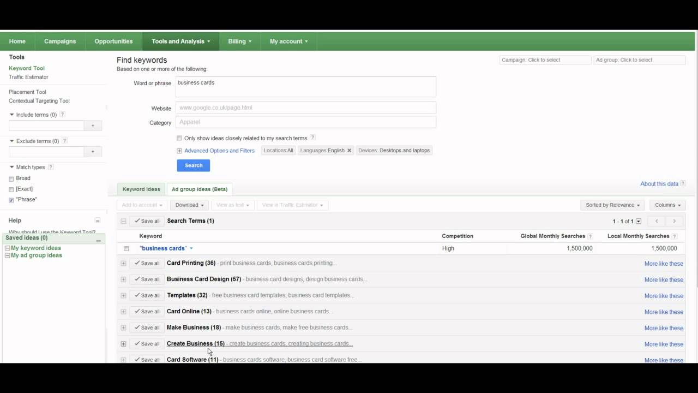More like these for Card Printing
This screenshot has width=698, height=393.
coord(664,264)
